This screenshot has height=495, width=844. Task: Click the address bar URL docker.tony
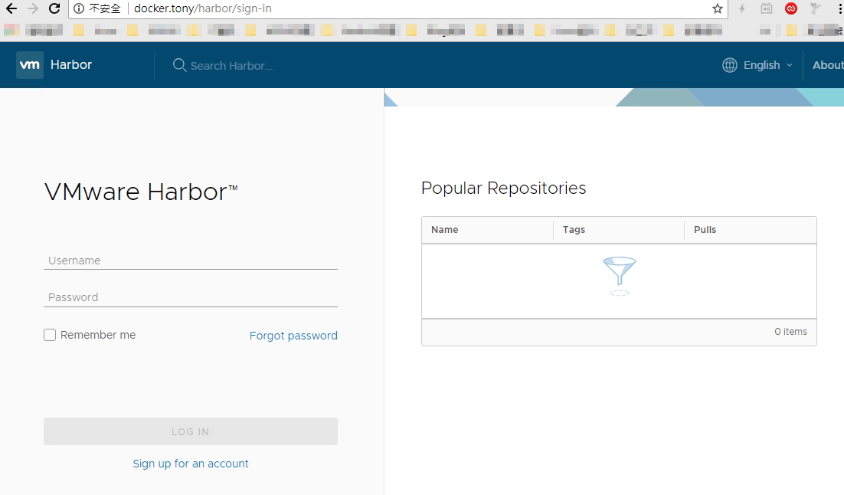tap(202, 8)
